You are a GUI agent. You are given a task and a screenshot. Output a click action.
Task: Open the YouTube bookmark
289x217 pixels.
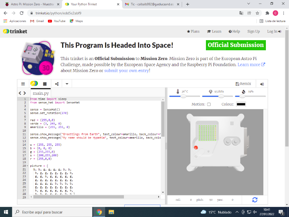tap(57, 21)
